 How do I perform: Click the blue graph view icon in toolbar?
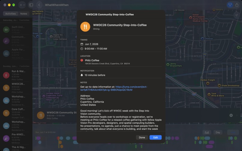(x=230, y=5)
